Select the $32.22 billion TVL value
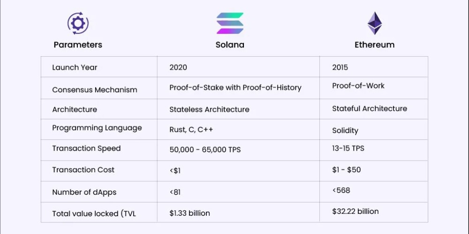The image size is (469, 234). (x=356, y=212)
